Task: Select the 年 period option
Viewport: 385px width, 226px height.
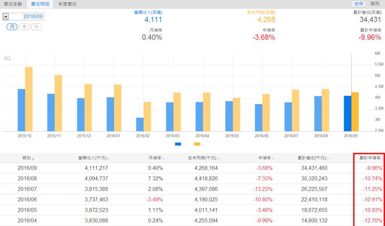Action: pos(36,27)
